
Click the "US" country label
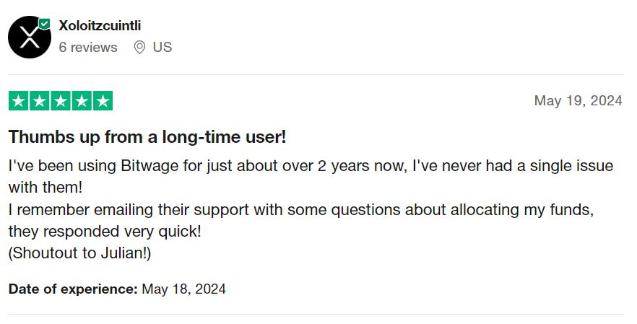(x=162, y=48)
